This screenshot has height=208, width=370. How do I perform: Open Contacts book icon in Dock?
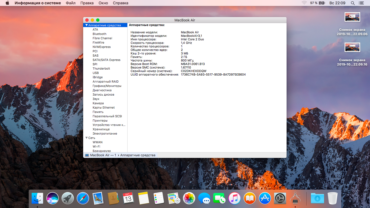[x=113, y=198]
